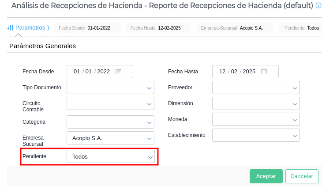Select the day 12 in Fecha Hasta
Screen dimensions: 322x186
pyautogui.click(x=222, y=72)
